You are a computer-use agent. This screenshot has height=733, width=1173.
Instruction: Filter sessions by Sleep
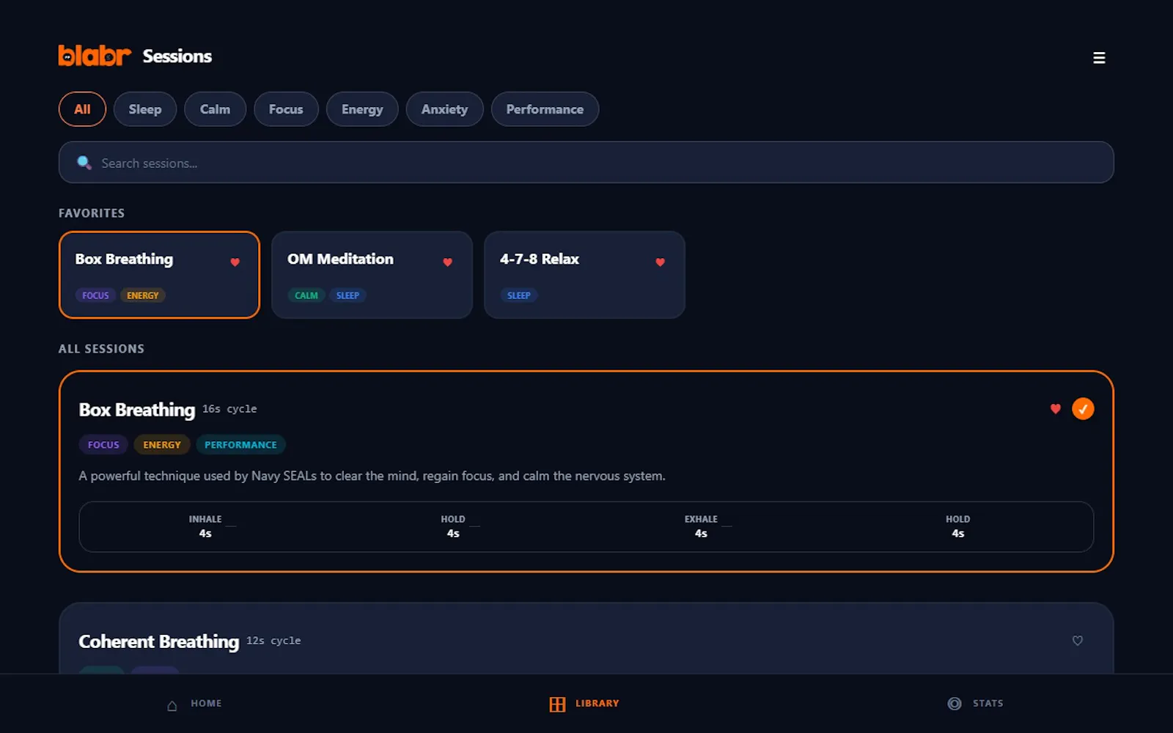[x=145, y=109]
